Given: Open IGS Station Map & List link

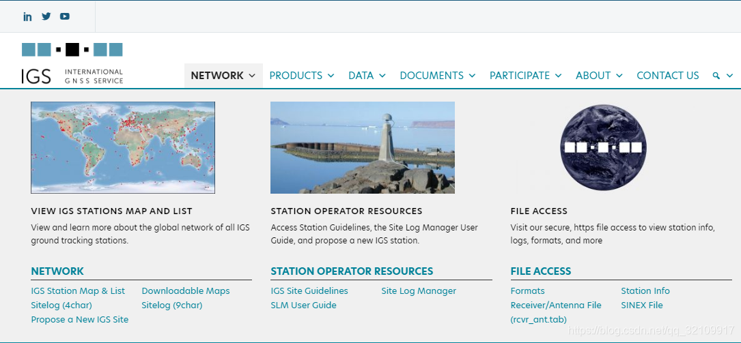Looking at the screenshot, I should point(78,291).
